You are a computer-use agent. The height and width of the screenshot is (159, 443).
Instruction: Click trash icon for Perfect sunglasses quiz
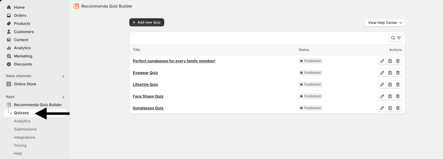[x=398, y=61]
